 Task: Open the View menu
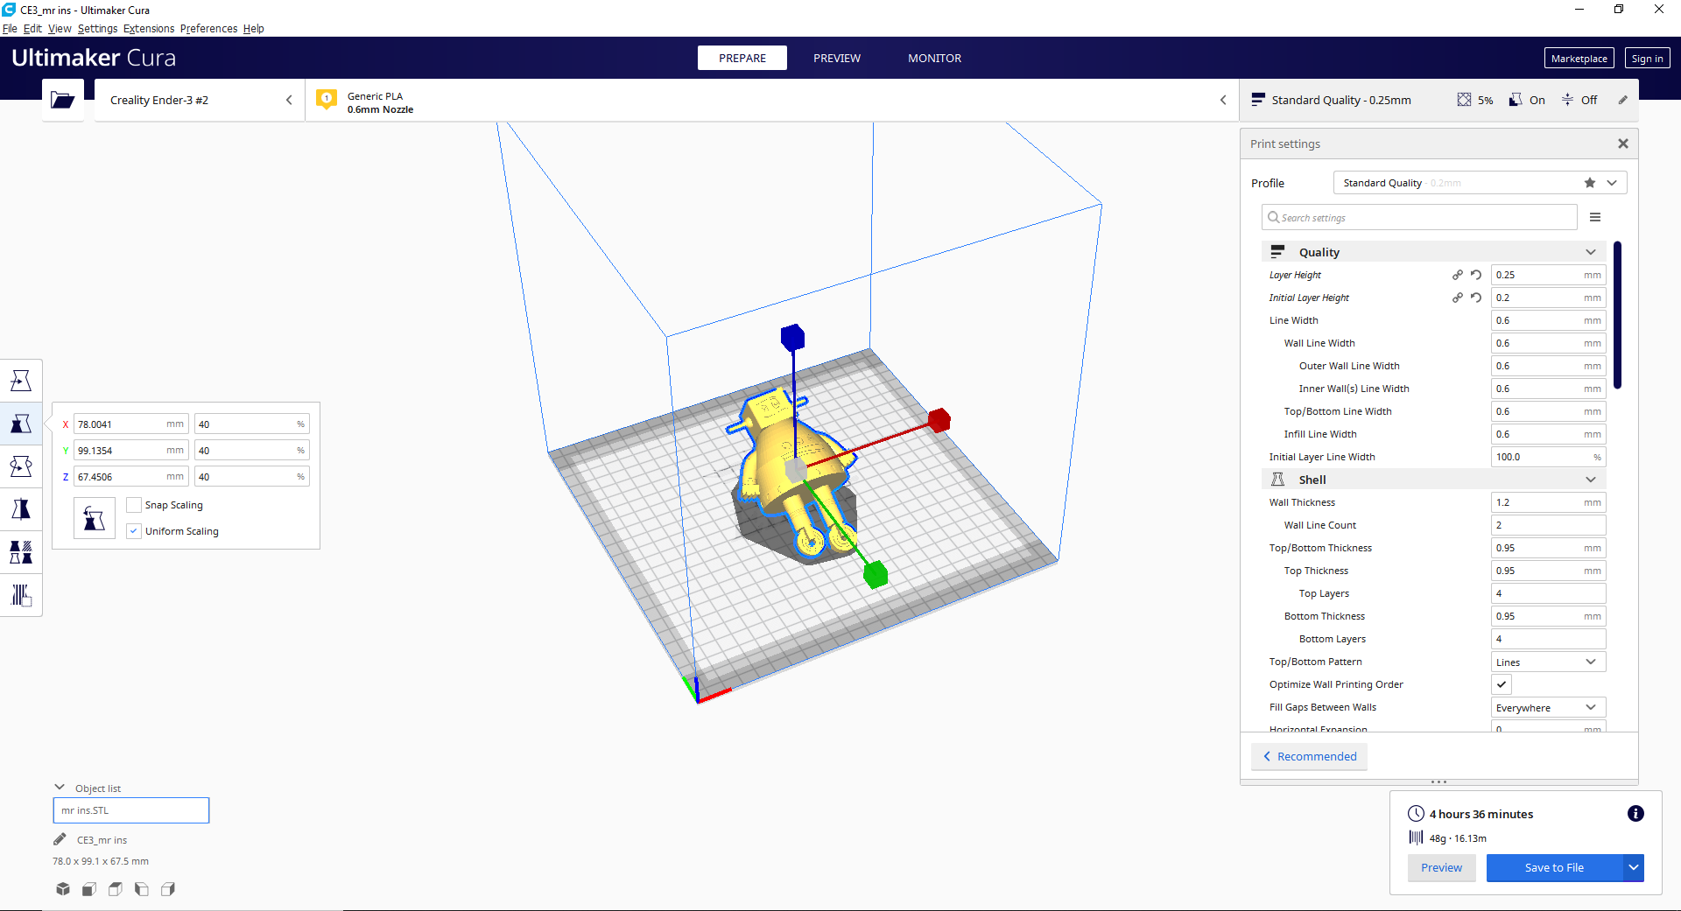60,29
